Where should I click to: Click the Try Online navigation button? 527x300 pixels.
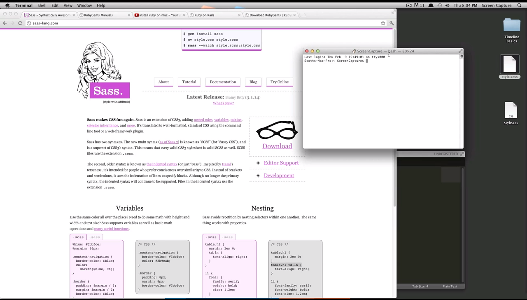(x=280, y=82)
